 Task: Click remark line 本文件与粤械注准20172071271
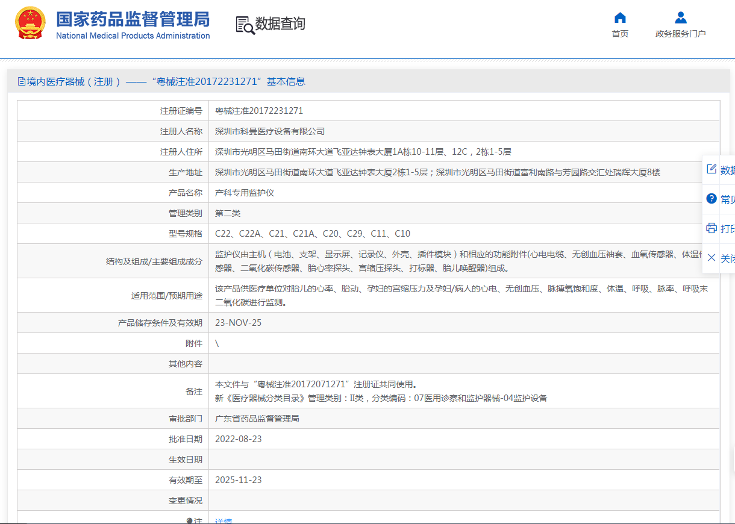click(316, 384)
